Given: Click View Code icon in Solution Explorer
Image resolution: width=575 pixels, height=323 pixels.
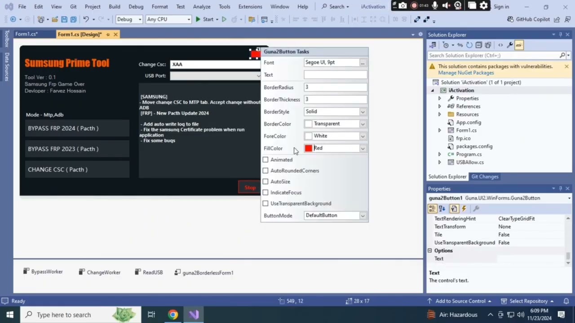Looking at the screenshot, I should [500, 45].
